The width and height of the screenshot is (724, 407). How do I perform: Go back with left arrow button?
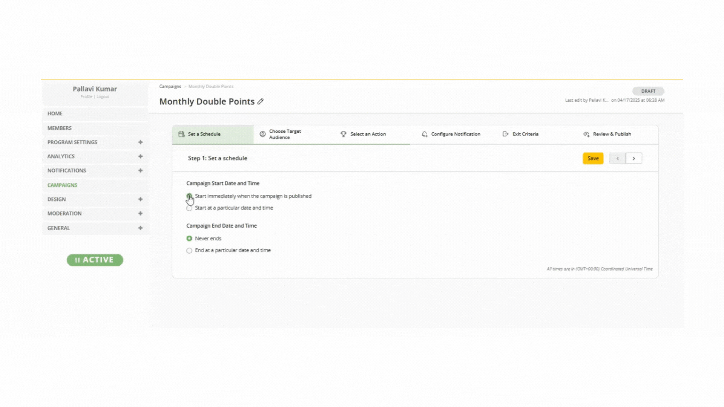click(617, 158)
